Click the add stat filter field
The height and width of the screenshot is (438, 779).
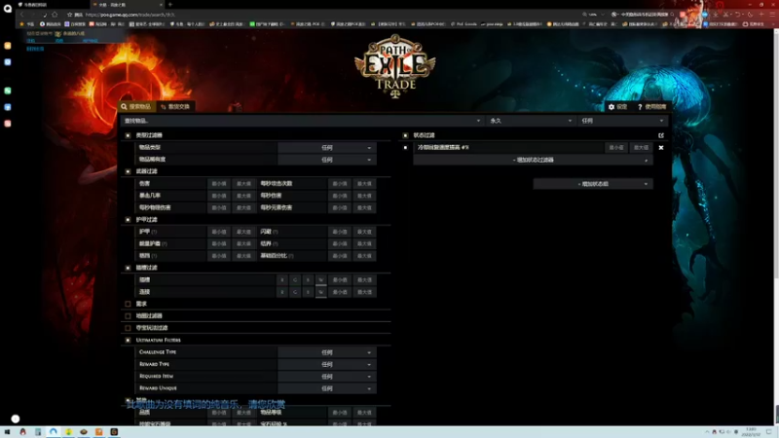coord(533,160)
